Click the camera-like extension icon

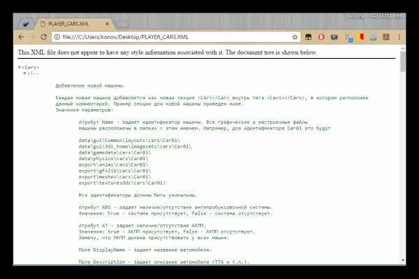[x=334, y=37]
